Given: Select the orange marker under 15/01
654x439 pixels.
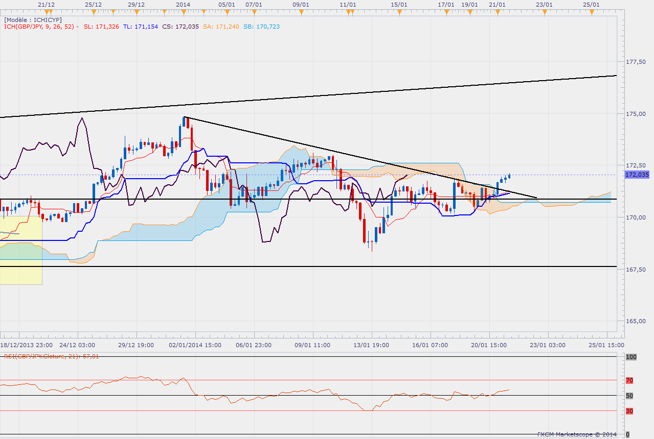Looking at the screenshot, I should [x=399, y=12].
